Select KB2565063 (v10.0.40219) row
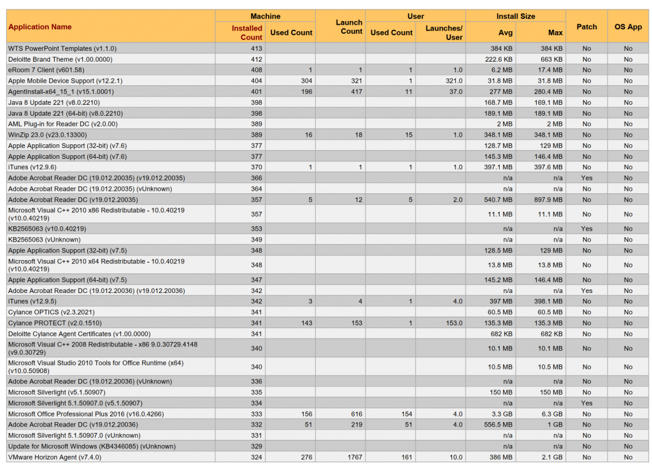The height and width of the screenshot is (466, 652). tap(327, 228)
